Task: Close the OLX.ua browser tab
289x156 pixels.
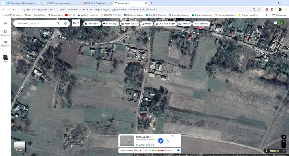Action: 38,3
